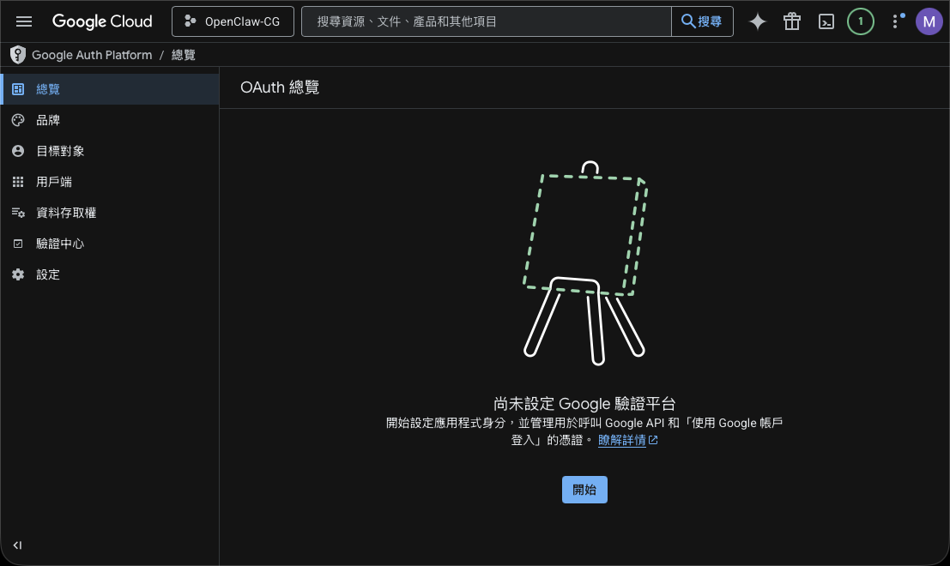Navigate to 資料存取權 page

[x=66, y=213]
